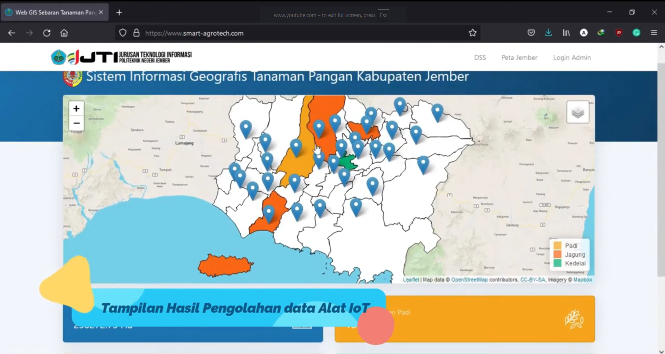The image size is (665, 354).
Task: Zoom in on the Jember map
Action: pyautogui.click(x=76, y=109)
